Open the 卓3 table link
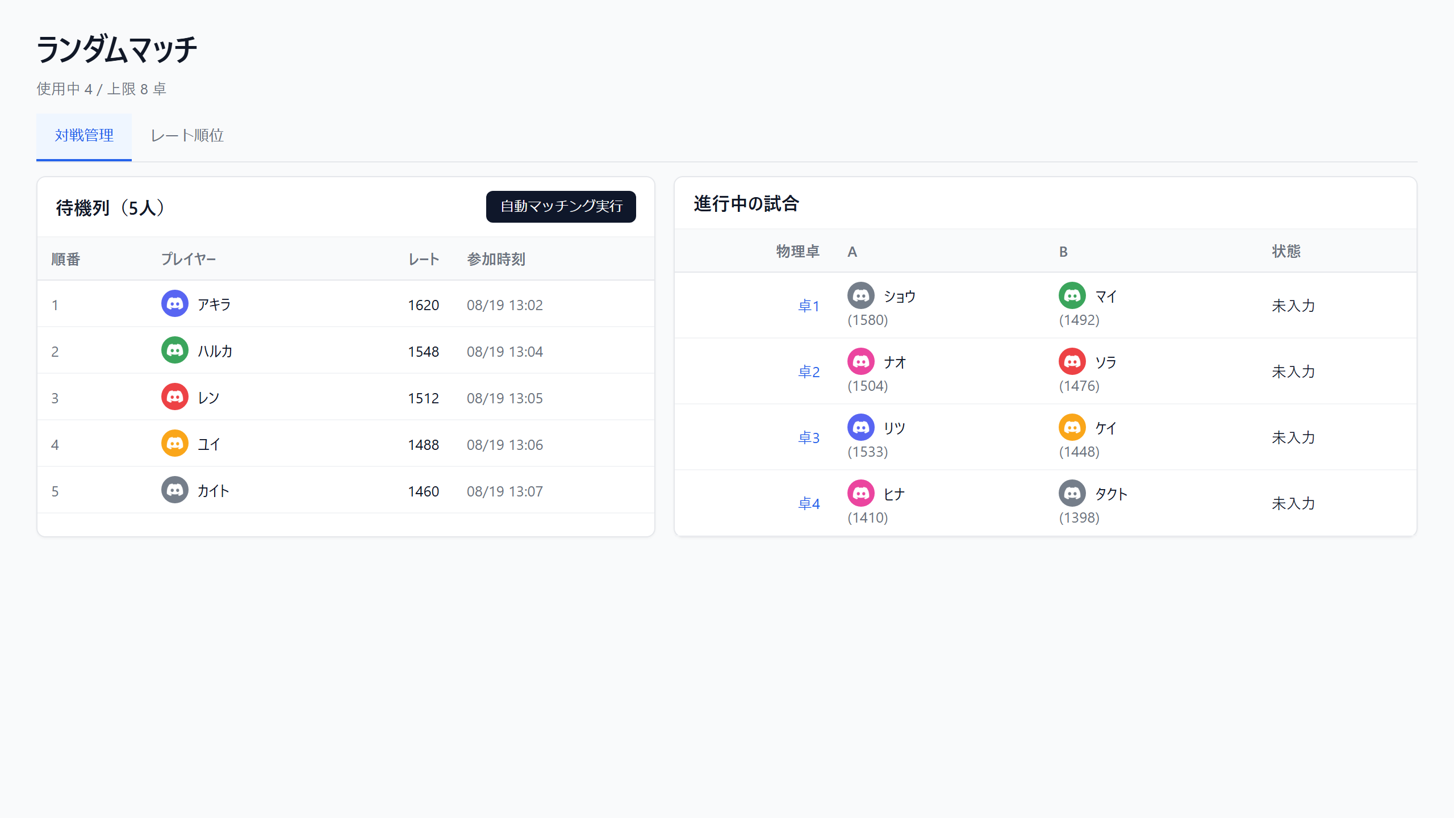The width and height of the screenshot is (1454, 818). click(x=809, y=438)
